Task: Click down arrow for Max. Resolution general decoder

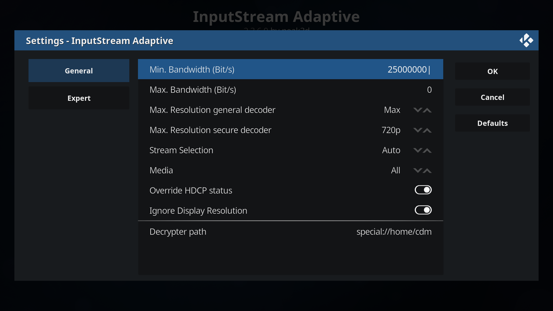Action: 418,110
